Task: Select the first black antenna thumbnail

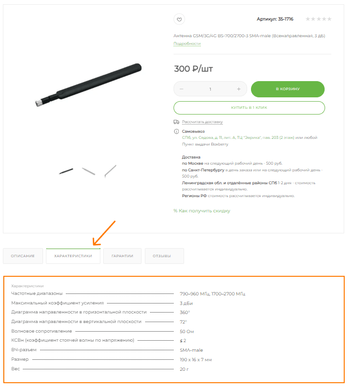Action: [x=66, y=171]
